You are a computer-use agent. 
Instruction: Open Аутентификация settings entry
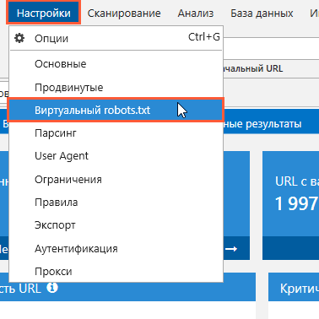116,249
